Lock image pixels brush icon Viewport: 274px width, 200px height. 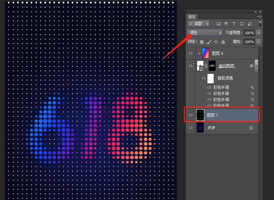coord(209,42)
